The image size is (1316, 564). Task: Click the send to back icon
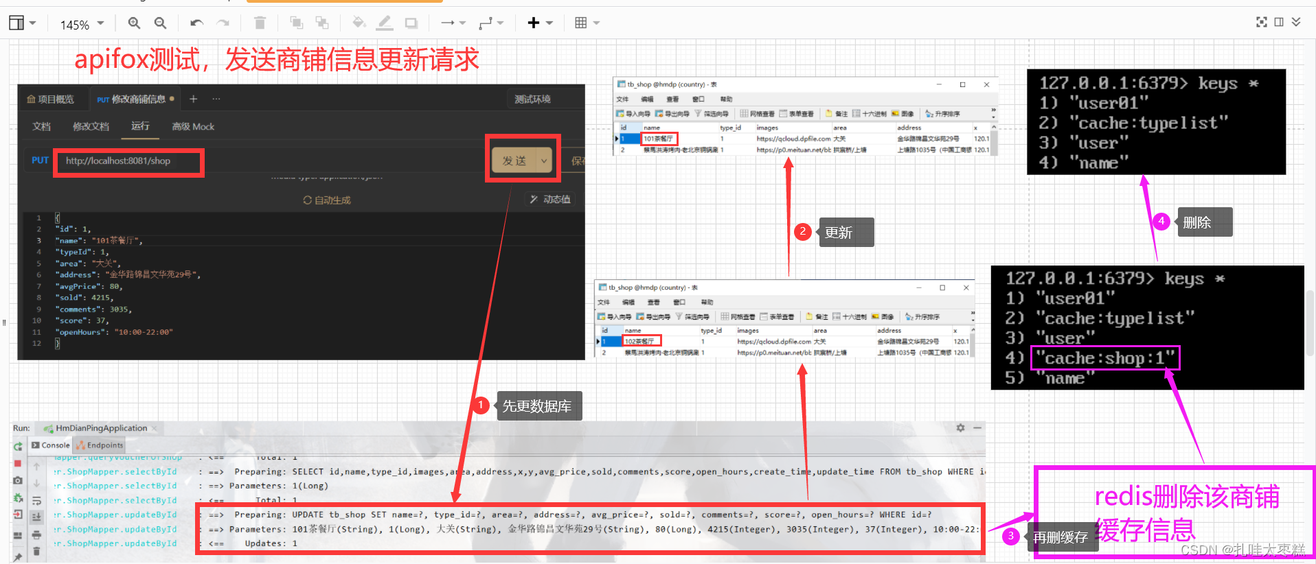(322, 23)
